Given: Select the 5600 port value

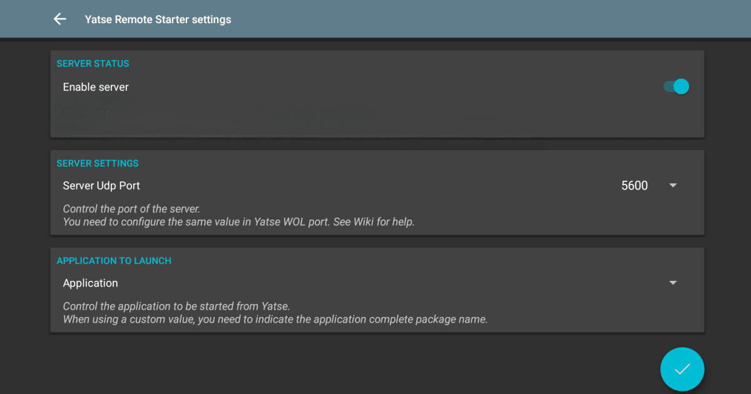Looking at the screenshot, I should [634, 186].
